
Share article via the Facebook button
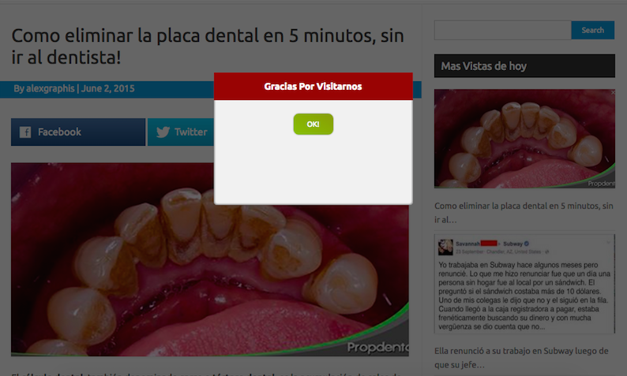78,132
